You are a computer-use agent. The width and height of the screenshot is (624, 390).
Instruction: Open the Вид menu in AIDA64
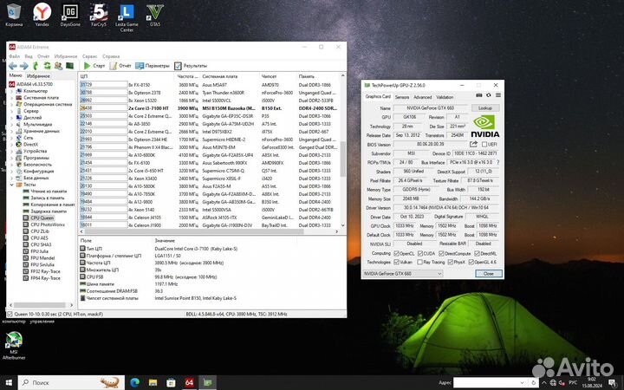tap(29, 56)
